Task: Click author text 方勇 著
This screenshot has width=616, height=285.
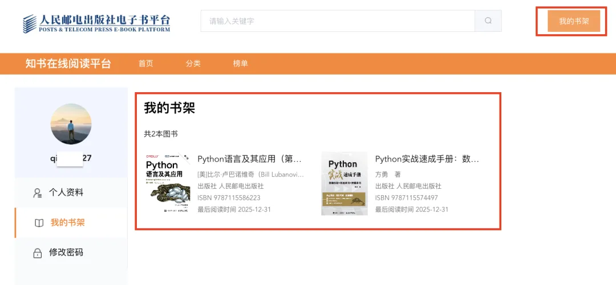Action: click(x=388, y=175)
